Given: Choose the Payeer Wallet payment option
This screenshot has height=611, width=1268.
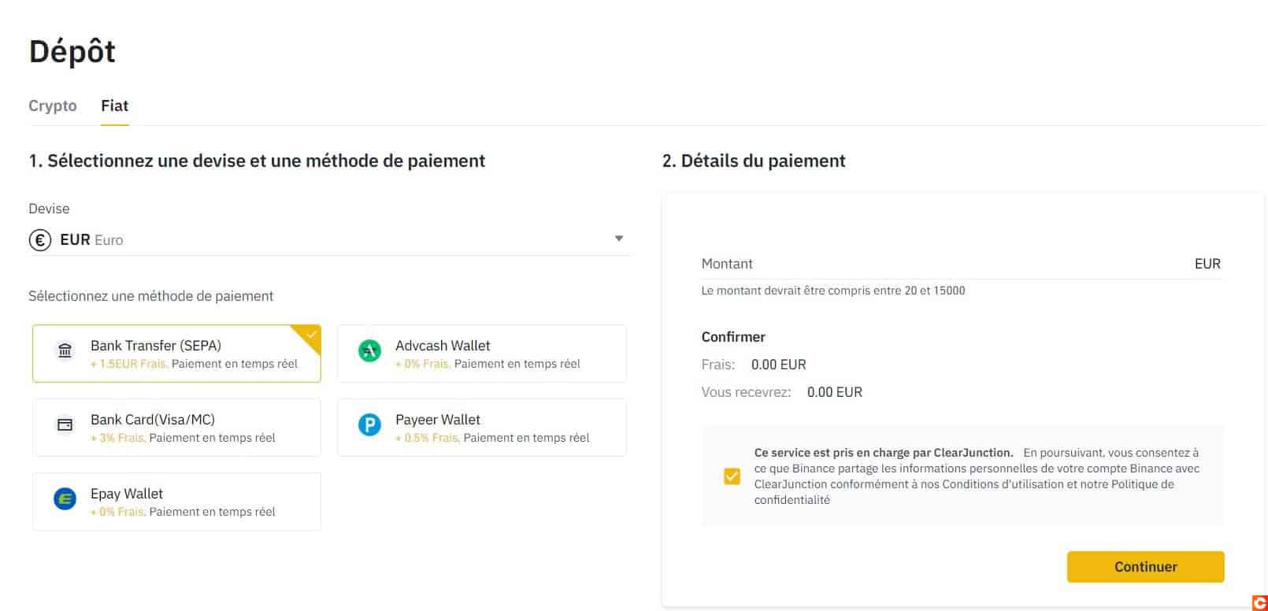Looking at the screenshot, I should tap(481, 428).
